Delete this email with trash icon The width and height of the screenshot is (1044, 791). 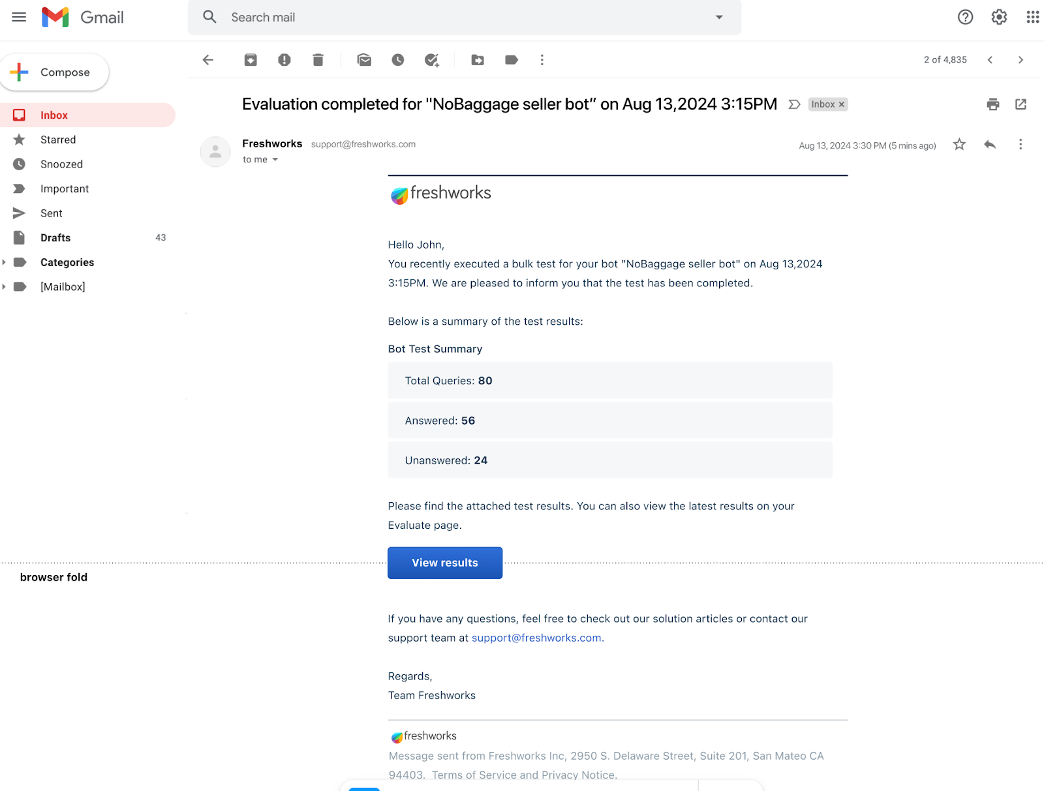point(318,60)
